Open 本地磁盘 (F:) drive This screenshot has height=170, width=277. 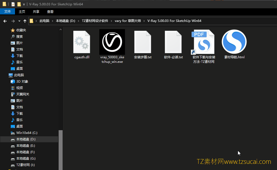pyautogui.click(x=25, y=152)
